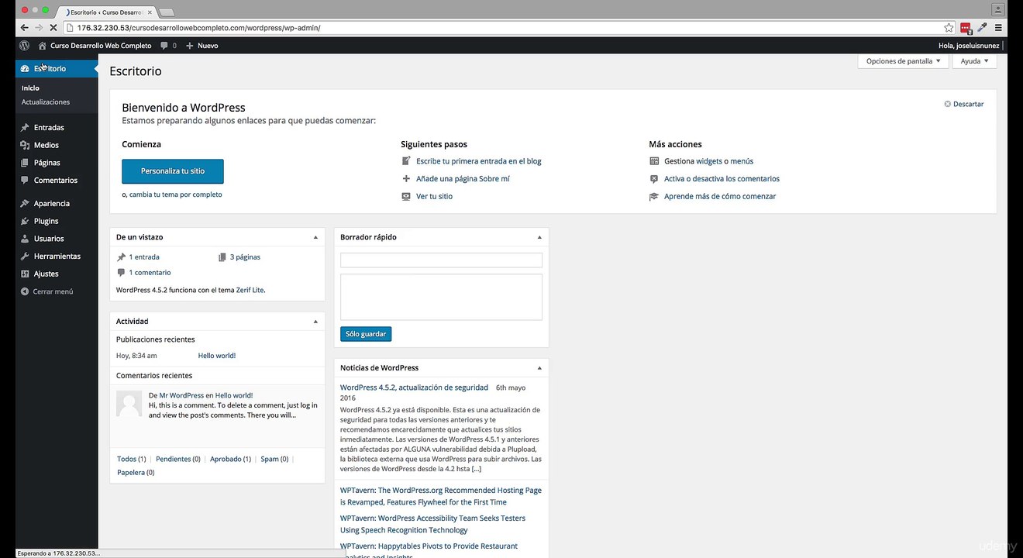Open the menús link
This screenshot has width=1023, height=558.
pyautogui.click(x=742, y=161)
